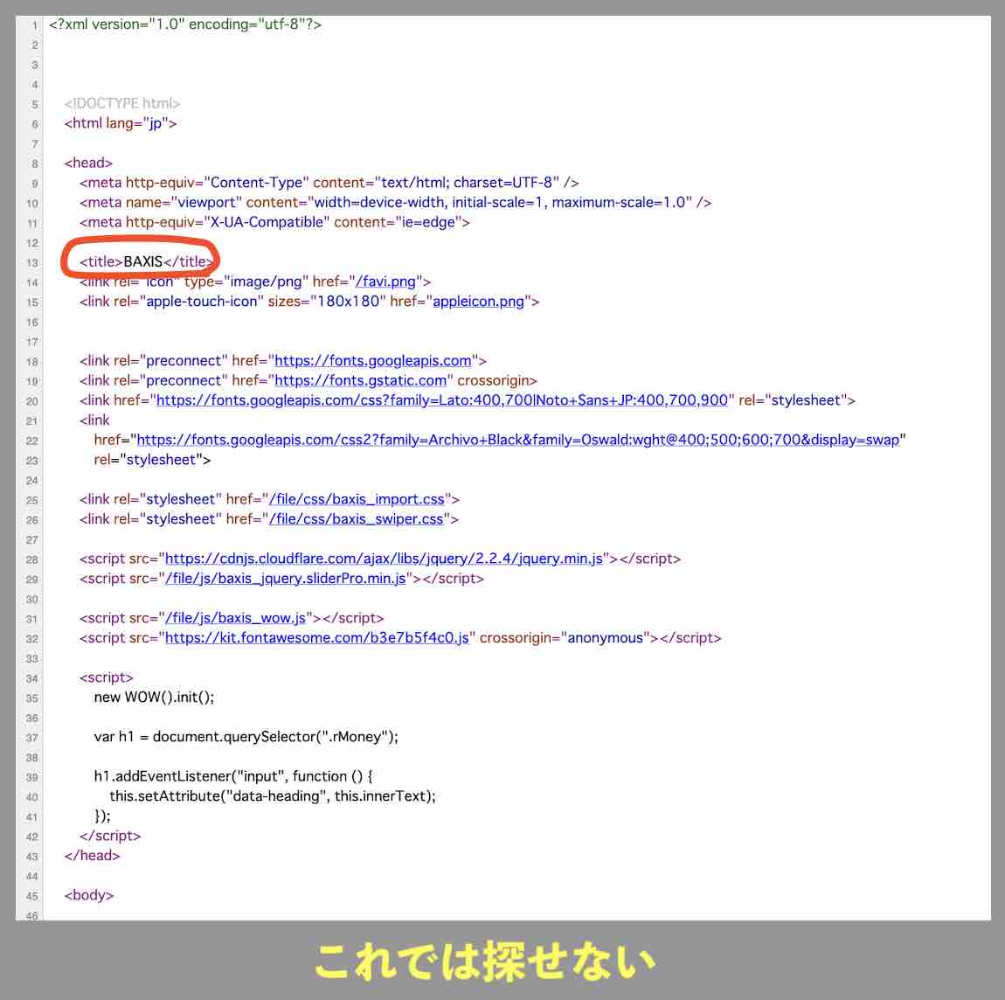Screen dimensions: 1005x1000
Task: Click line number 13 in the gutter
Action: (x=32, y=262)
